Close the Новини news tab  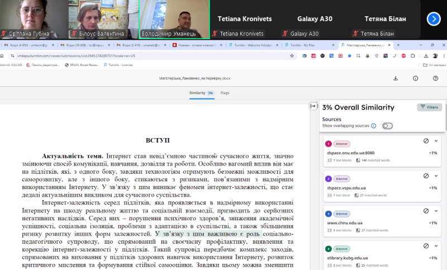[x=221, y=45]
